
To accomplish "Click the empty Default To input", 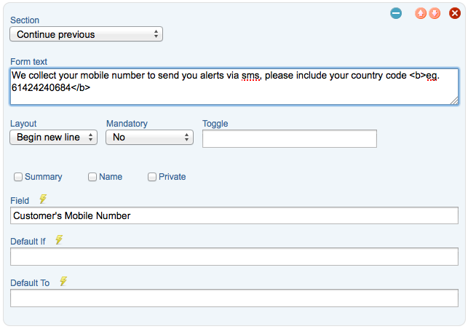I will 234,298.
